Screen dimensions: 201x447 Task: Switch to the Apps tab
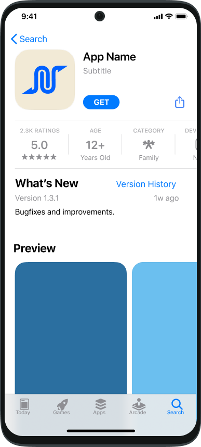coord(100,407)
